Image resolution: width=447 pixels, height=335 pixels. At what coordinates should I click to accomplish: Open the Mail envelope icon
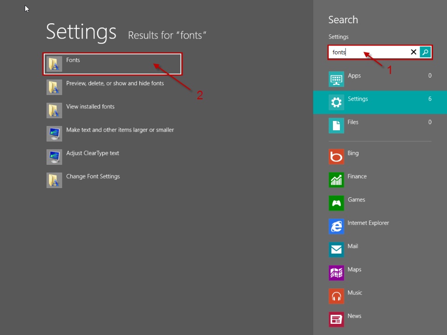(336, 250)
